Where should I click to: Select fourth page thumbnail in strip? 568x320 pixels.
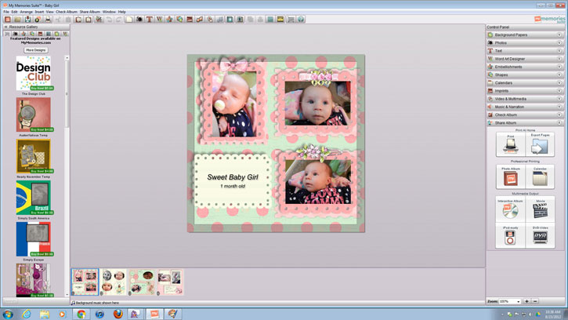170,282
